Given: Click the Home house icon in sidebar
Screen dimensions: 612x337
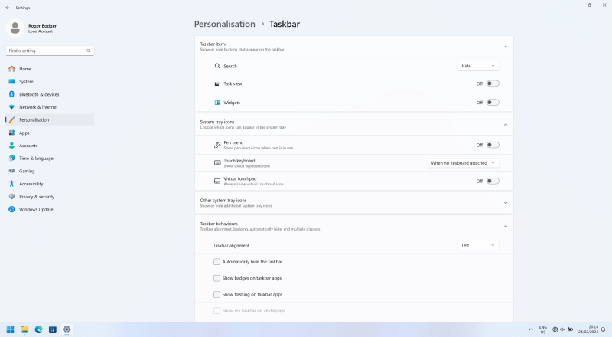Looking at the screenshot, I should [11, 69].
